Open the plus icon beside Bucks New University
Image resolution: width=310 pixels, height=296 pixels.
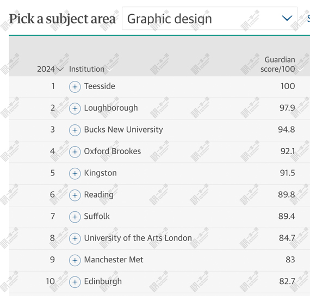(75, 130)
